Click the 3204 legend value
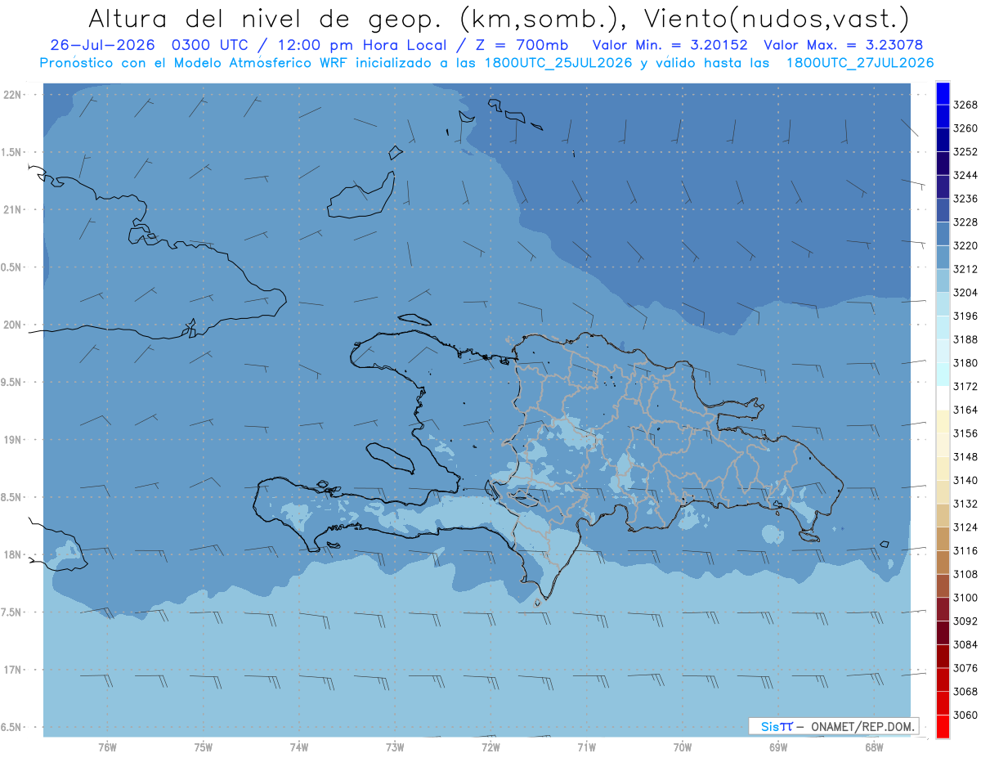 (x=965, y=293)
